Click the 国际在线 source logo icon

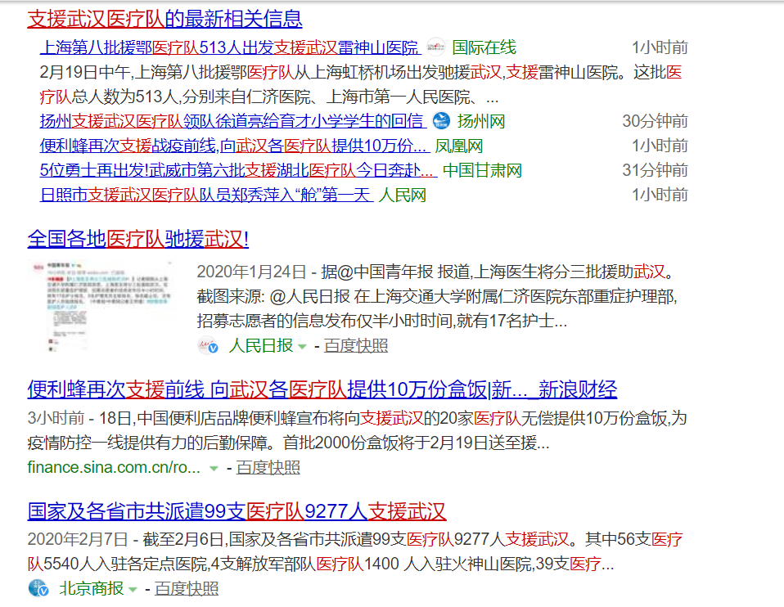[436, 47]
